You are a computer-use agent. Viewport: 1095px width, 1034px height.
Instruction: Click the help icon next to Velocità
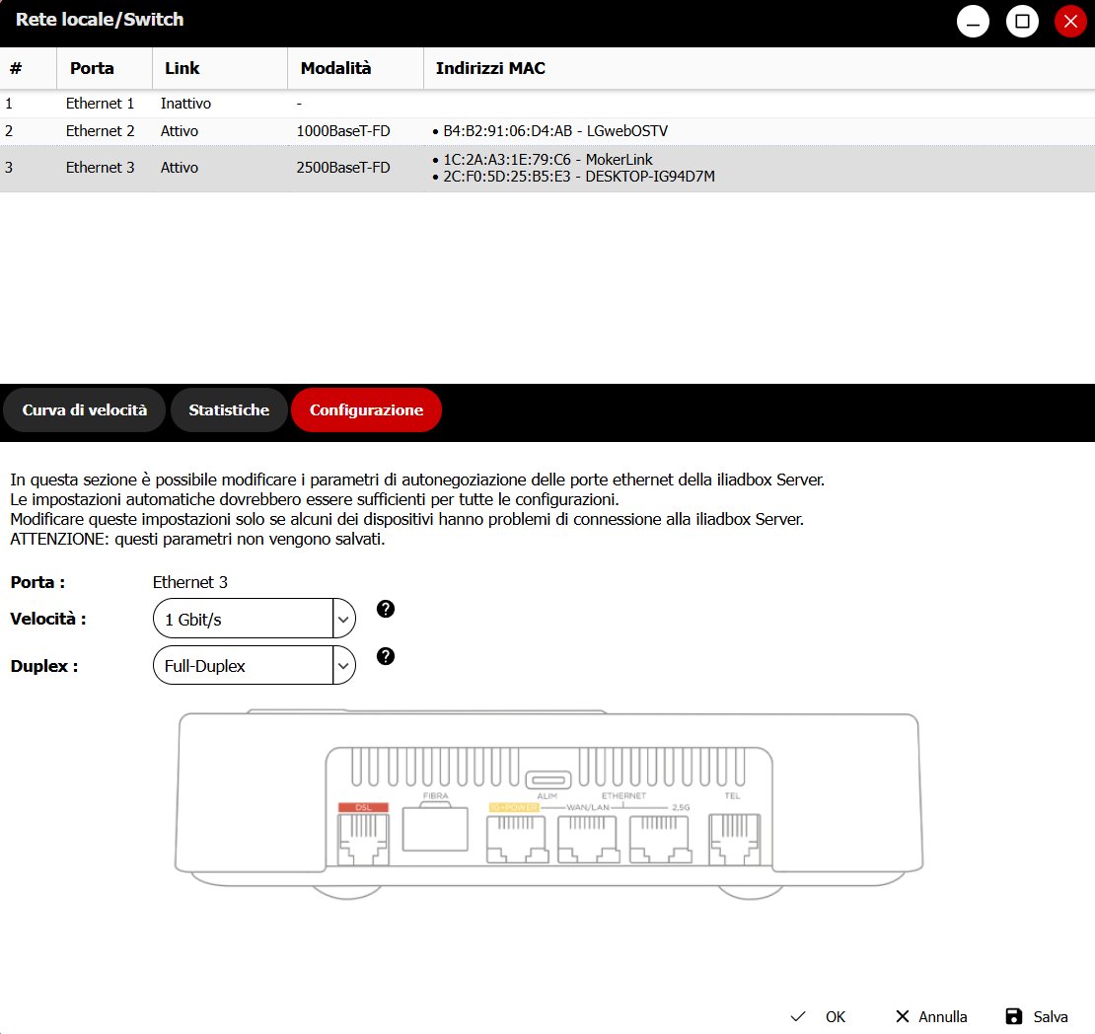pyautogui.click(x=386, y=609)
